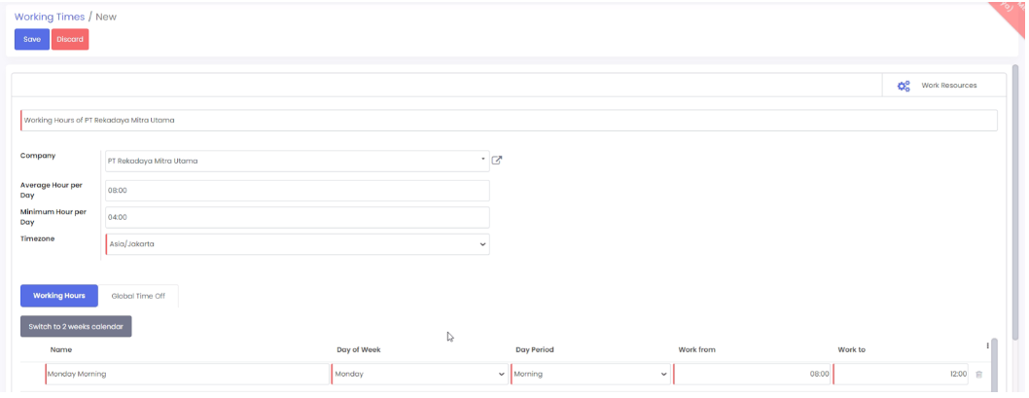
Task: Open the Company external link icon
Action: tap(497, 161)
